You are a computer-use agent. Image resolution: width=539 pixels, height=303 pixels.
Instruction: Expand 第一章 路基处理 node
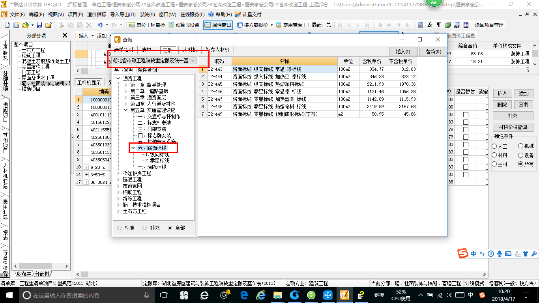[125, 85]
